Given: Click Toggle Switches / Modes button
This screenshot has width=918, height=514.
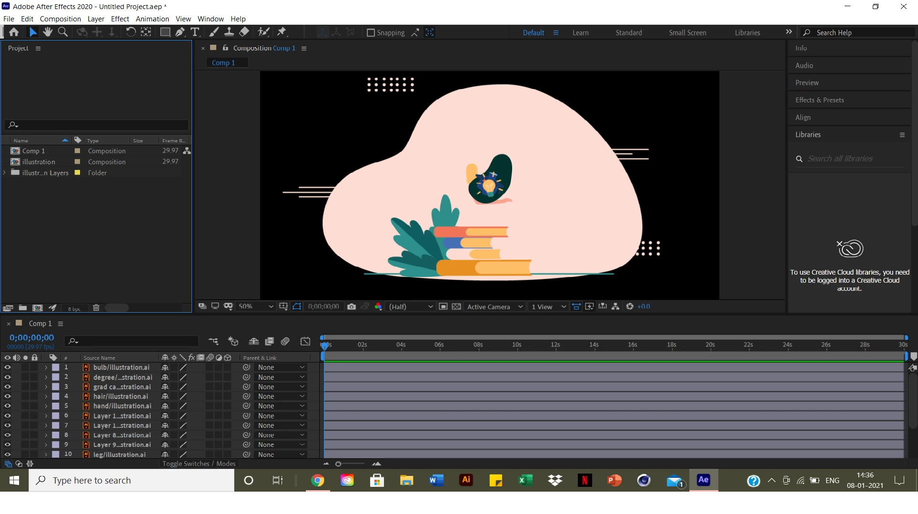Looking at the screenshot, I should [x=199, y=464].
